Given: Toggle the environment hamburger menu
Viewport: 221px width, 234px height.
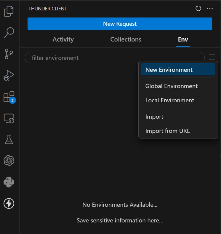Looking at the screenshot, I should (x=212, y=57).
